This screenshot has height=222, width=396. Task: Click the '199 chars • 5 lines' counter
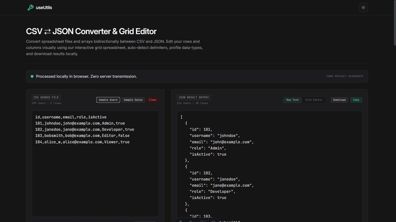[46, 103]
